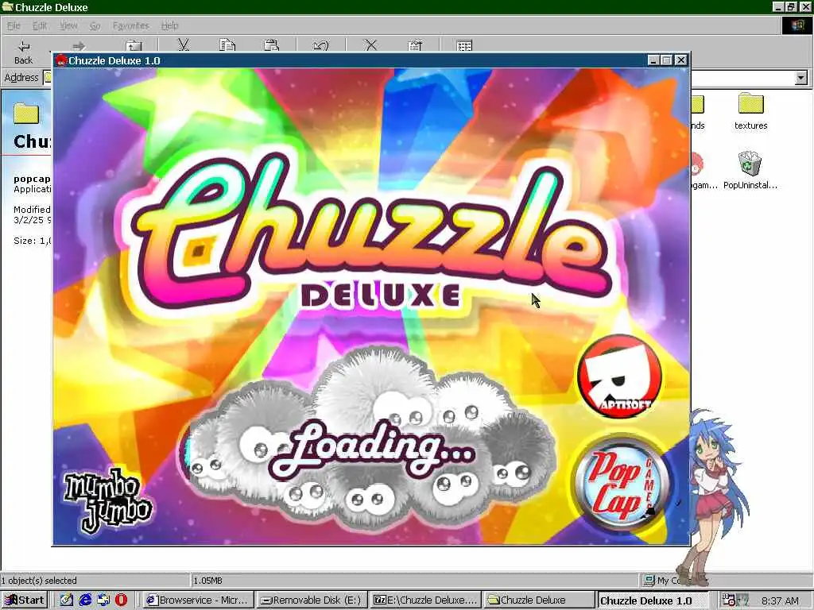Screen dimensions: 814x610
Task: Click the Paste clipboard icon in Explorer toolbar
Action: point(272,45)
